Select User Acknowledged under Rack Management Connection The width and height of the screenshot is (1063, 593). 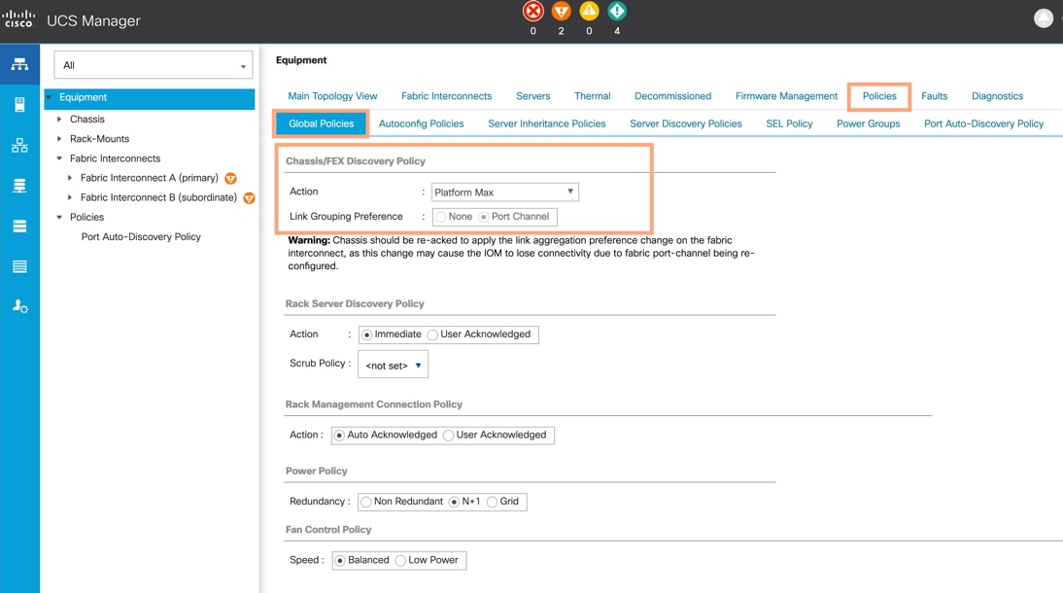coord(448,435)
